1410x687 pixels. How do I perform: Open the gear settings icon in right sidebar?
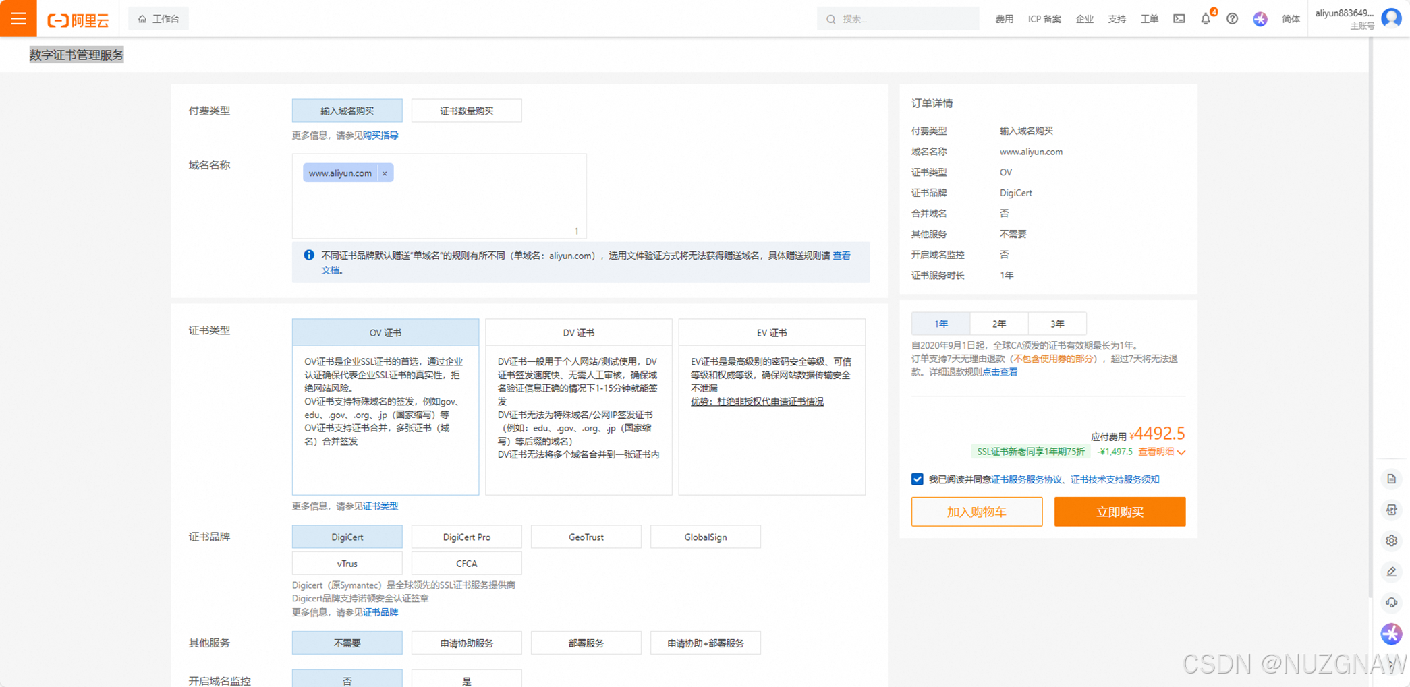tap(1391, 541)
